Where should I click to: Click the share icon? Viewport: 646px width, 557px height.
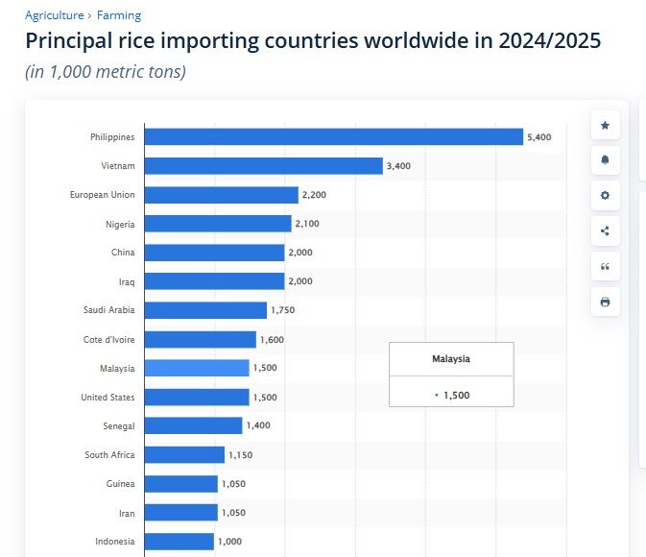605,230
